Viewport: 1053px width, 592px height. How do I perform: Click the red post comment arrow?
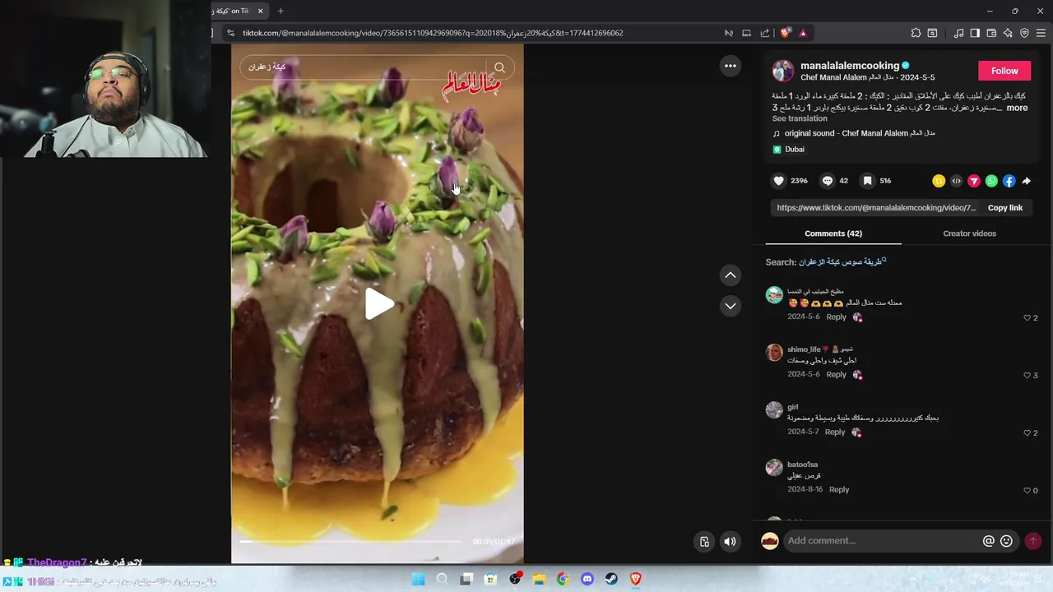[1032, 541]
